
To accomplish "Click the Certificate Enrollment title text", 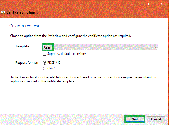I will pyautogui.click(x=22, y=12).
